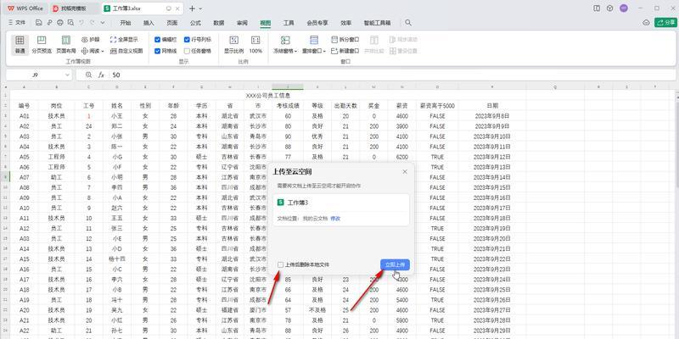Click the fx insert function icon
Image resolution: width=679 pixels, height=339 pixels.
click(x=101, y=75)
